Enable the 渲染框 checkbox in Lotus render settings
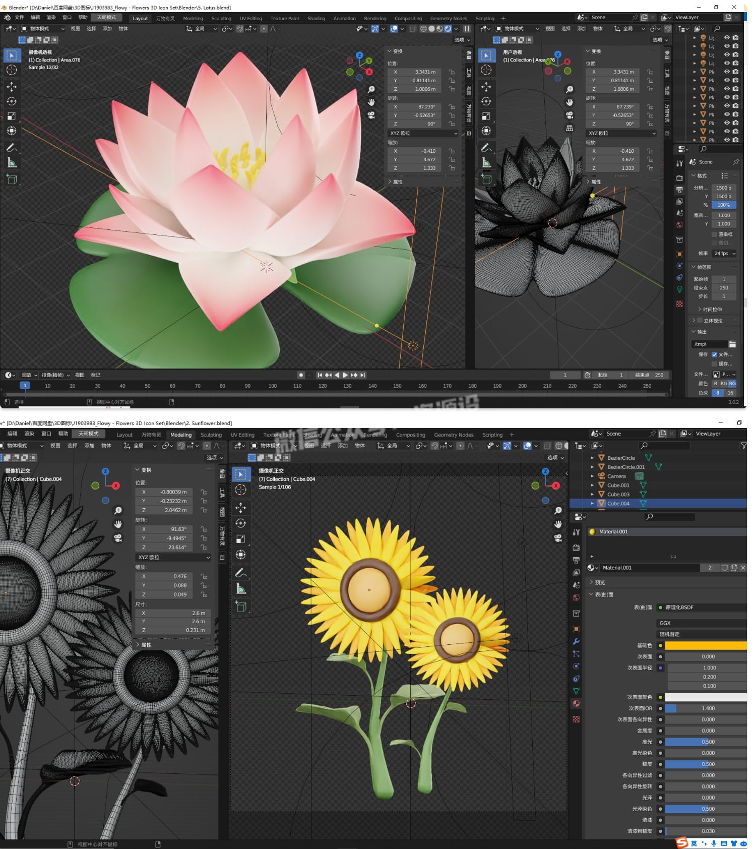This screenshot has width=756, height=849. (714, 234)
